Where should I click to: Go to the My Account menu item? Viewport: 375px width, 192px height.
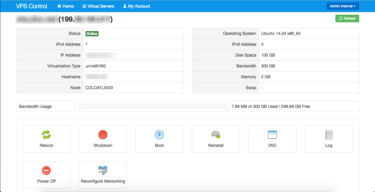[139, 6]
